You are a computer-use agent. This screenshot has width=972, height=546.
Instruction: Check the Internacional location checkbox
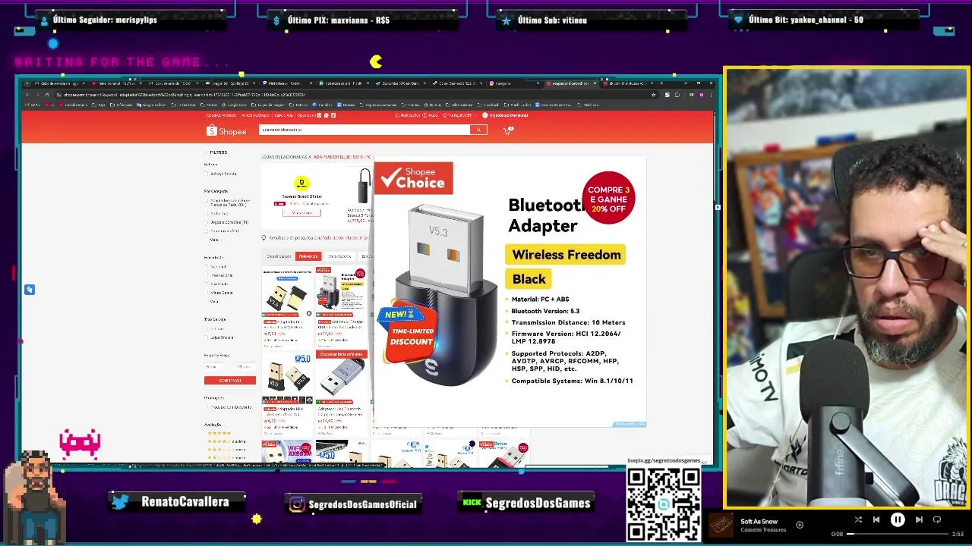coord(207,275)
